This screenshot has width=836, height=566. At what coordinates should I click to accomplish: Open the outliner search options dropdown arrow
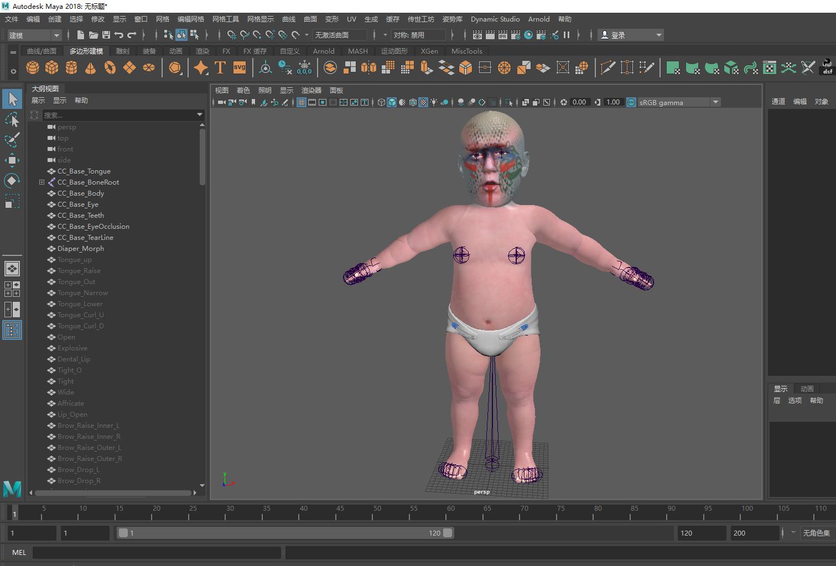click(x=200, y=115)
